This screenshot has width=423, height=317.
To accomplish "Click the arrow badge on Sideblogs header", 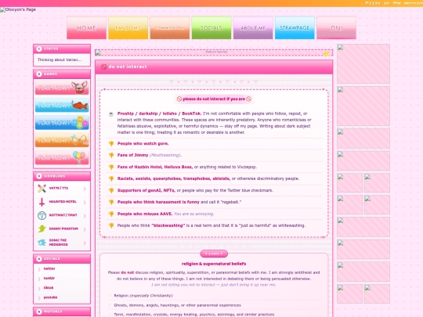I will tap(39, 176).
